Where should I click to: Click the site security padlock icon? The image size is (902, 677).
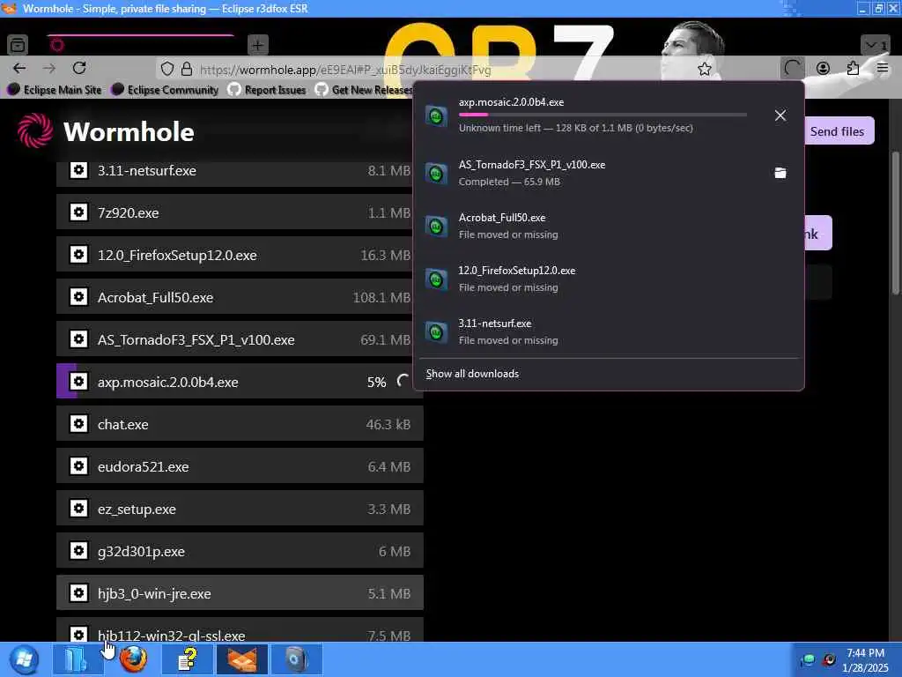click(187, 69)
